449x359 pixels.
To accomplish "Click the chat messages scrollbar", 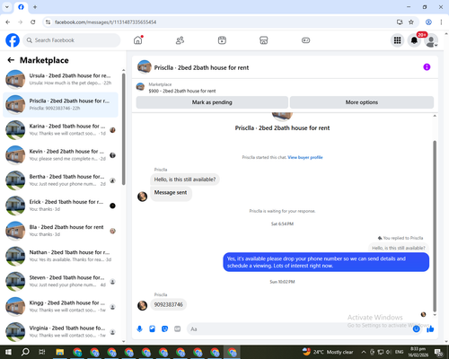I will 435,226.
